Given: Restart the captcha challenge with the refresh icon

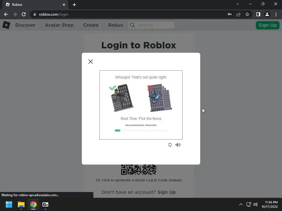Looking at the screenshot, I should point(170,145).
